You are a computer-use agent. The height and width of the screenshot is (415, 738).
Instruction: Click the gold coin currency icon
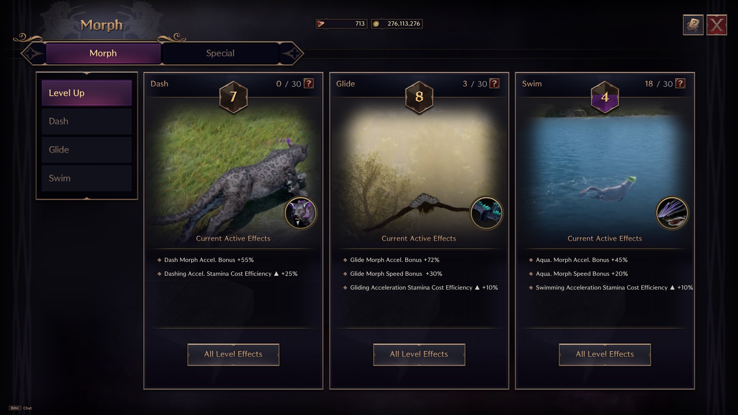pos(376,24)
